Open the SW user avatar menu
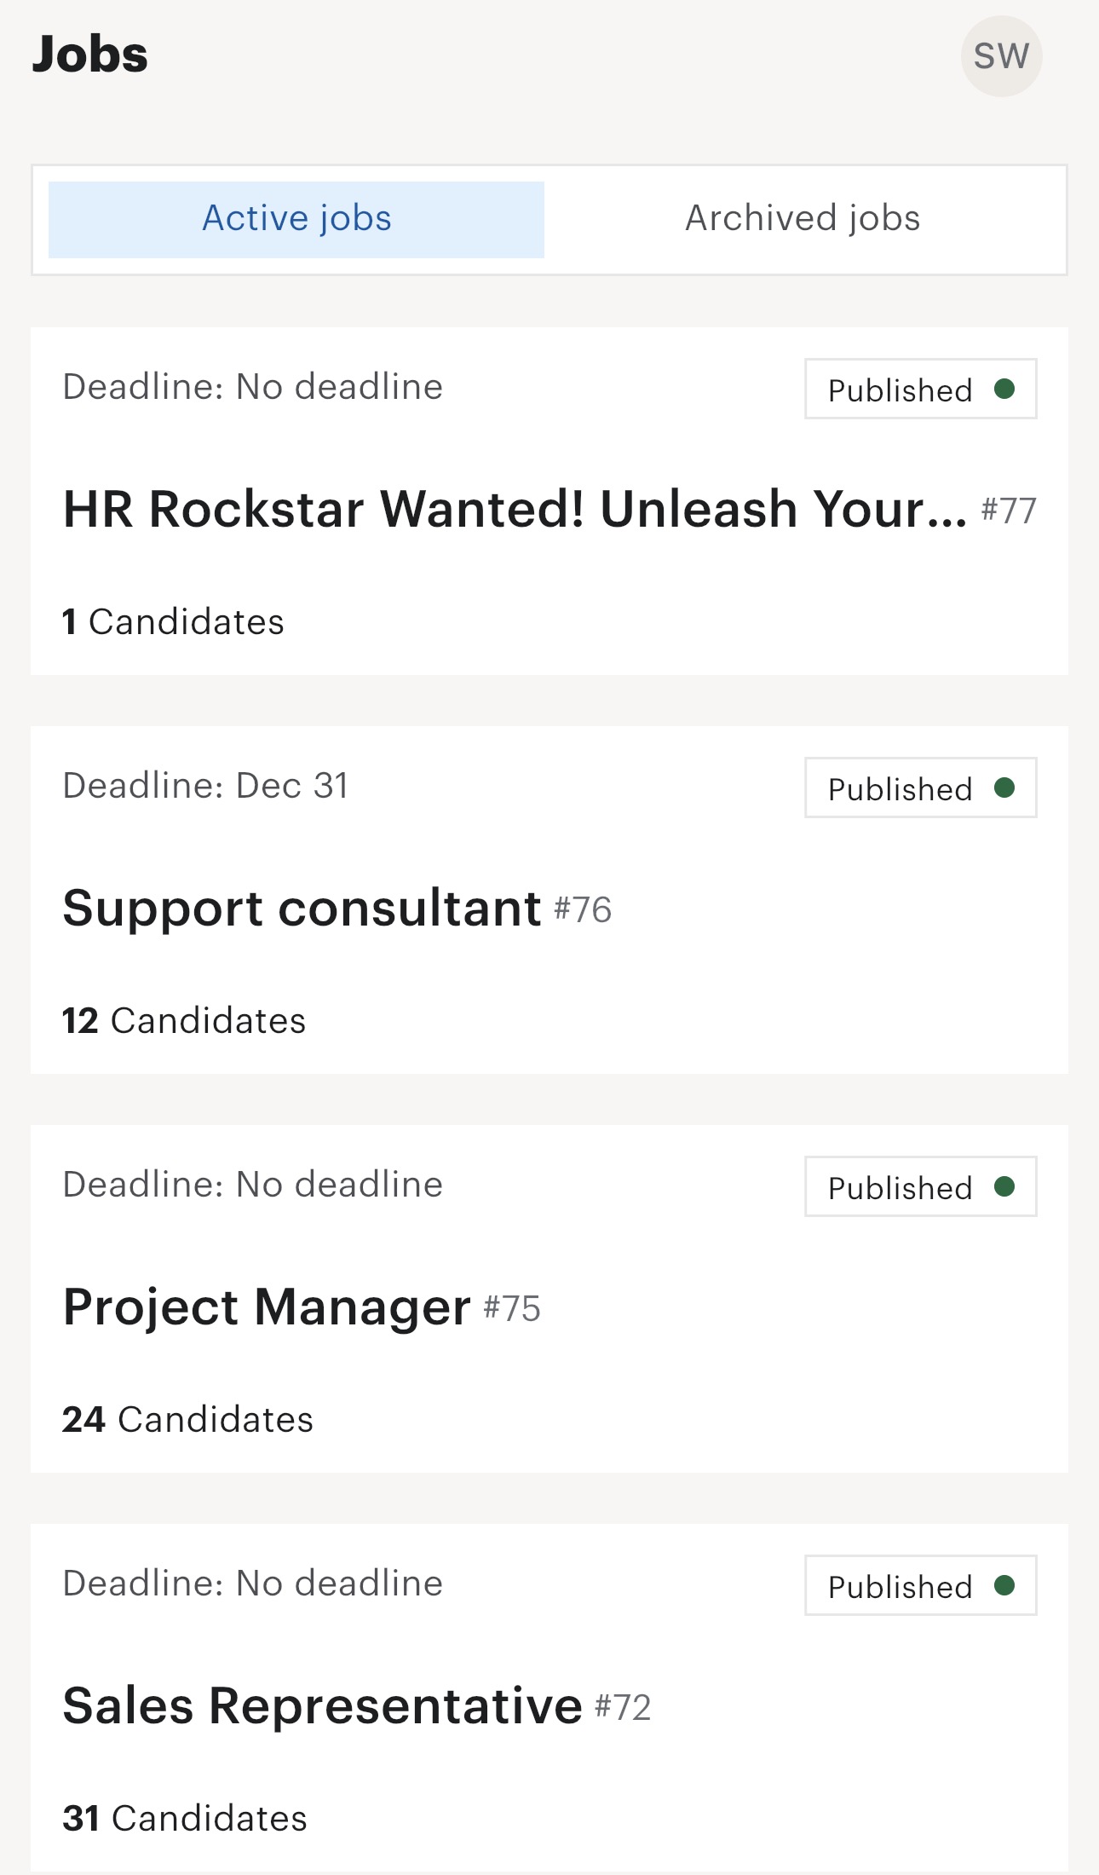 (1001, 56)
